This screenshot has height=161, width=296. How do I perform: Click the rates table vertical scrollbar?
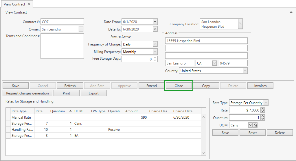(x=203, y=135)
